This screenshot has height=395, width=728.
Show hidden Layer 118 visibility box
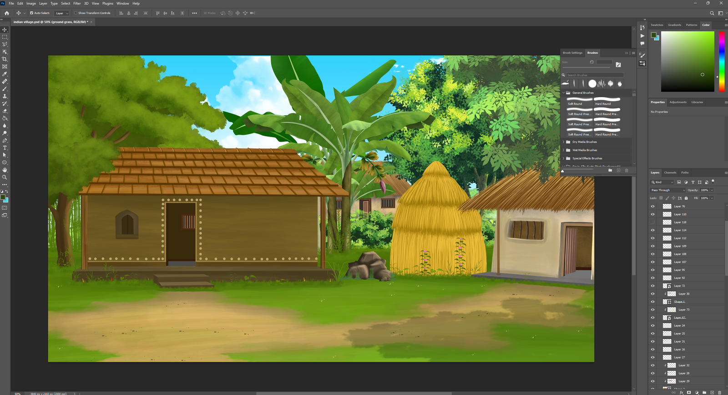652,222
